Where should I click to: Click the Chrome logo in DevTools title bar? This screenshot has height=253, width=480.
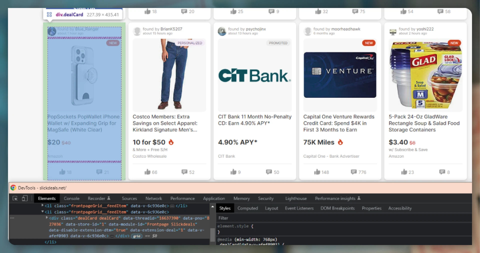pyautogui.click(x=13, y=188)
